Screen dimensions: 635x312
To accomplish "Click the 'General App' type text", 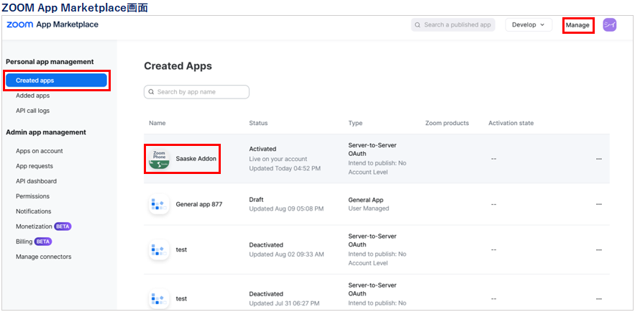I will coord(366,200).
